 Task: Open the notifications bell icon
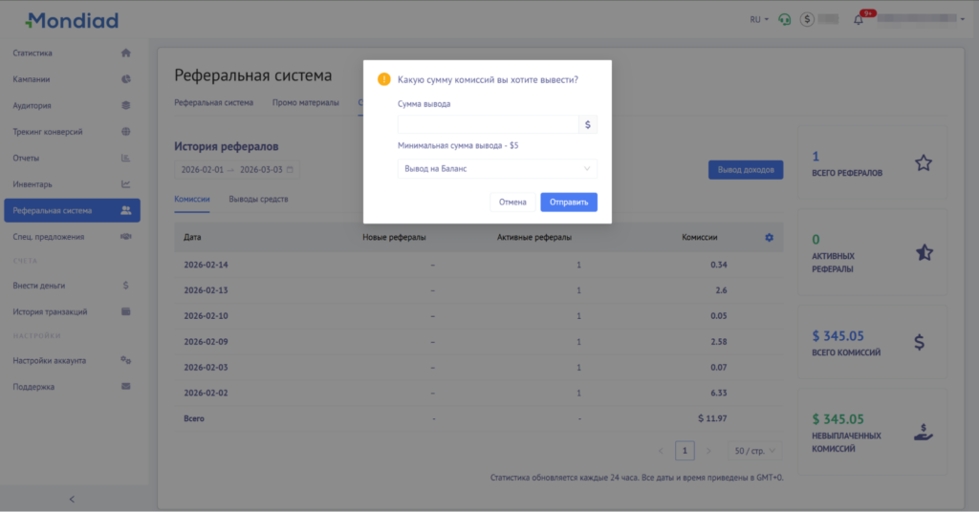(858, 19)
